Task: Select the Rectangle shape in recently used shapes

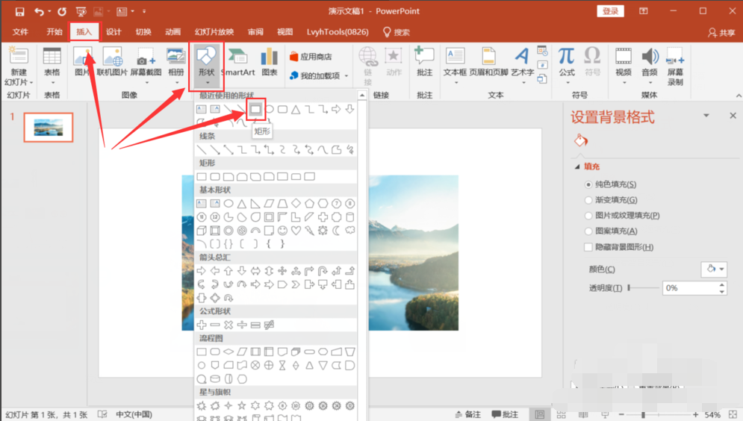Action: coord(255,109)
